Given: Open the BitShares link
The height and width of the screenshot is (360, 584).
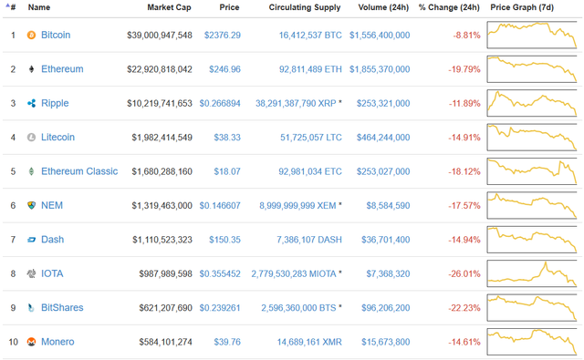Looking at the screenshot, I should 62,308.
